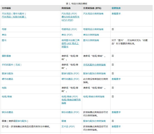Open the 美妆 file template link
Image resolution: width=154 pixels, height=134 pixels.
pyautogui.click(x=4, y=35)
